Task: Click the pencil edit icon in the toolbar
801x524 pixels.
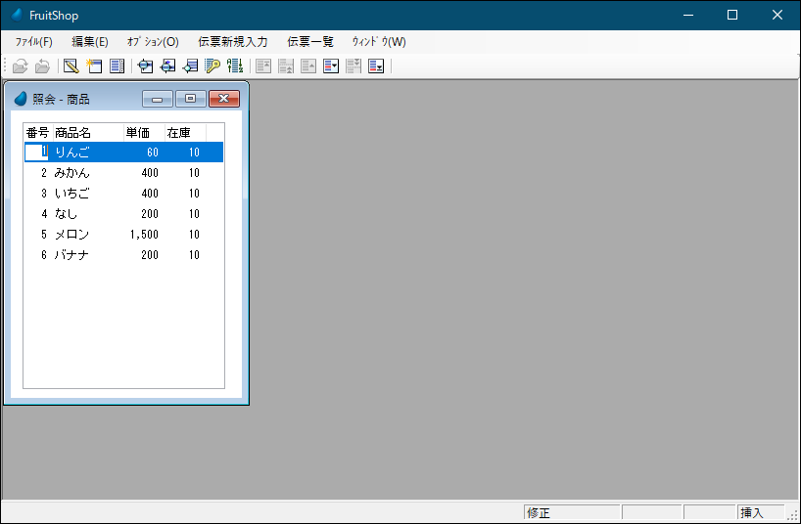Action: click(71, 65)
